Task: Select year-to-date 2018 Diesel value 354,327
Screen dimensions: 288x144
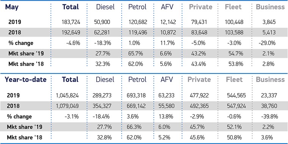Action: coord(102,106)
